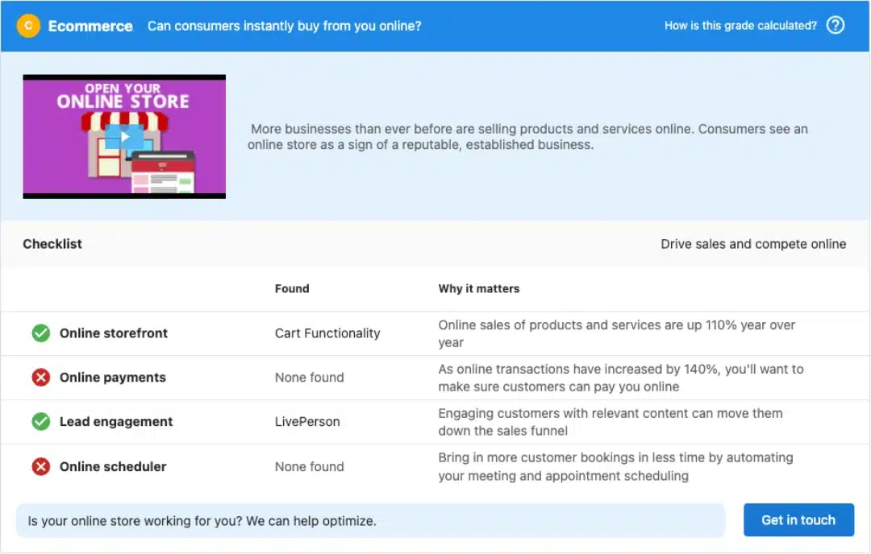
Task: Open the Online Store video thumbnail
Action: 123,135
